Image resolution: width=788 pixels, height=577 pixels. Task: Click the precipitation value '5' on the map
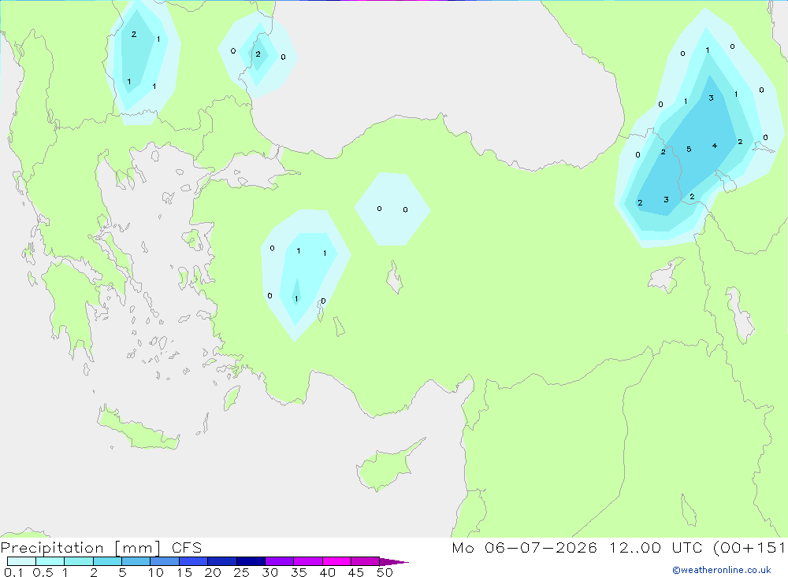pyautogui.click(x=689, y=149)
